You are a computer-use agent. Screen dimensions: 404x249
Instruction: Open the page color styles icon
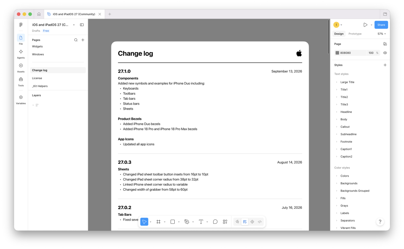[385, 44]
